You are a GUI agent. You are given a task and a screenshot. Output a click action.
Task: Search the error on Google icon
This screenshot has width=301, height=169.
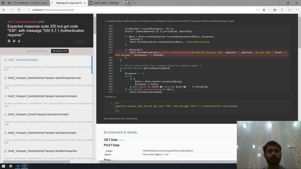[9, 41]
